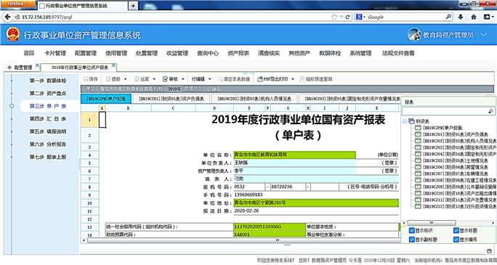The width and height of the screenshot is (497, 265).
Task: Click the report tree horizontal scrollbar thumb
Action: click(x=432, y=223)
